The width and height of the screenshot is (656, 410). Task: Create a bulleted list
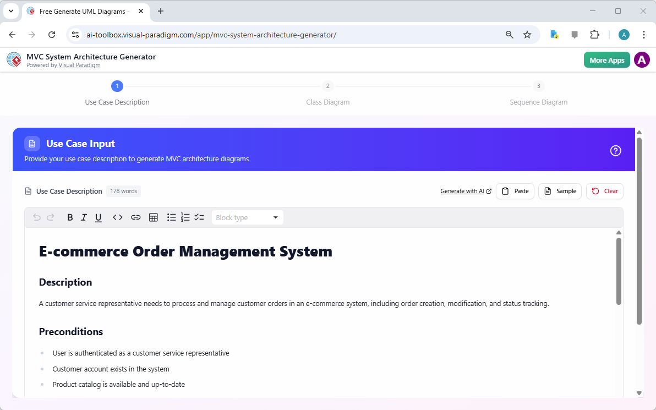pos(171,217)
